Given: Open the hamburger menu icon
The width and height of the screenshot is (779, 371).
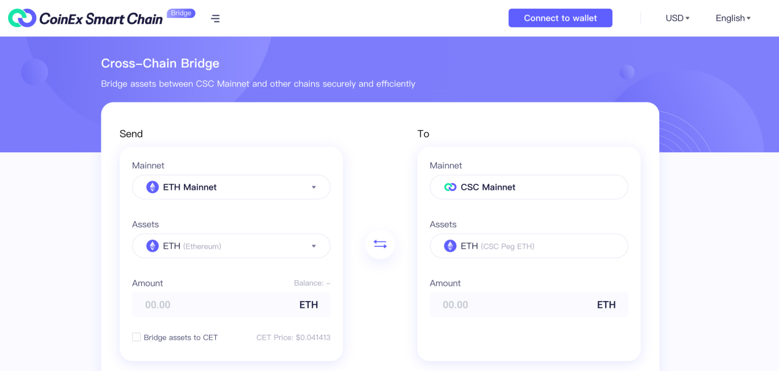Looking at the screenshot, I should [215, 18].
